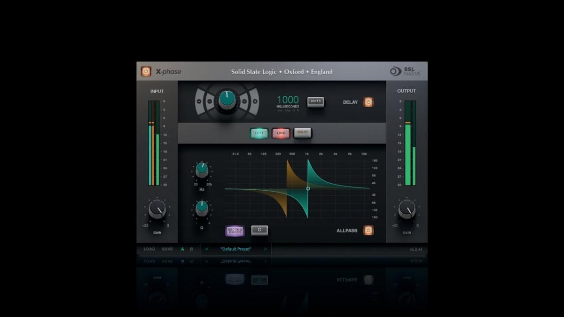The image size is (564, 317).
Task: Click the delay fine decrease minus button
Action: pos(210,101)
